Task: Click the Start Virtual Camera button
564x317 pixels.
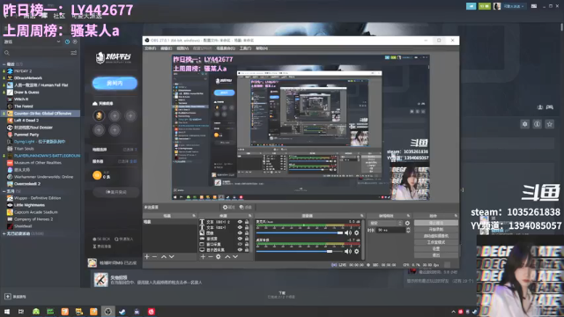Action: pos(436,236)
